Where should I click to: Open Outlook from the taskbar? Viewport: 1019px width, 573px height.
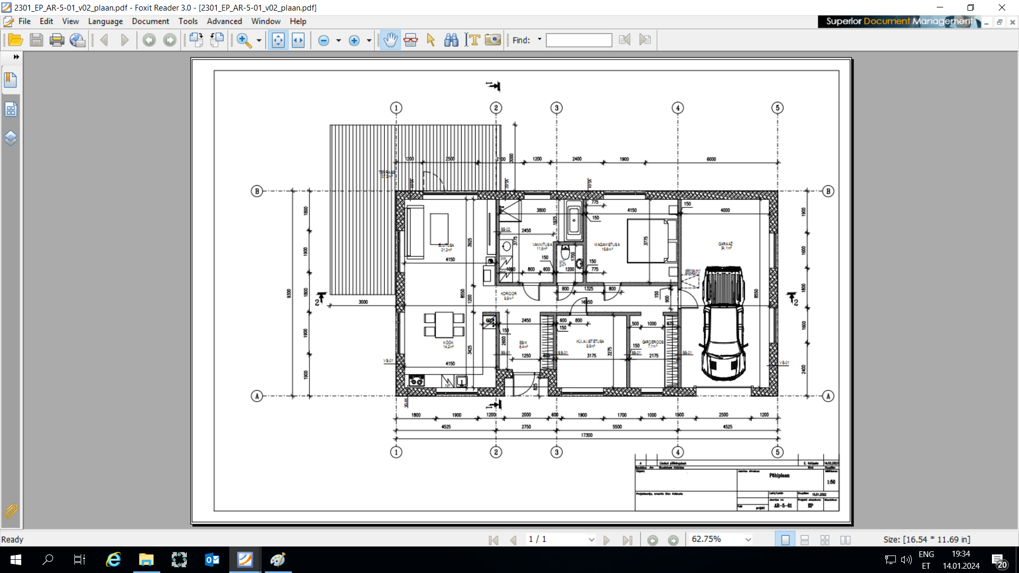(x=212, y=560)
